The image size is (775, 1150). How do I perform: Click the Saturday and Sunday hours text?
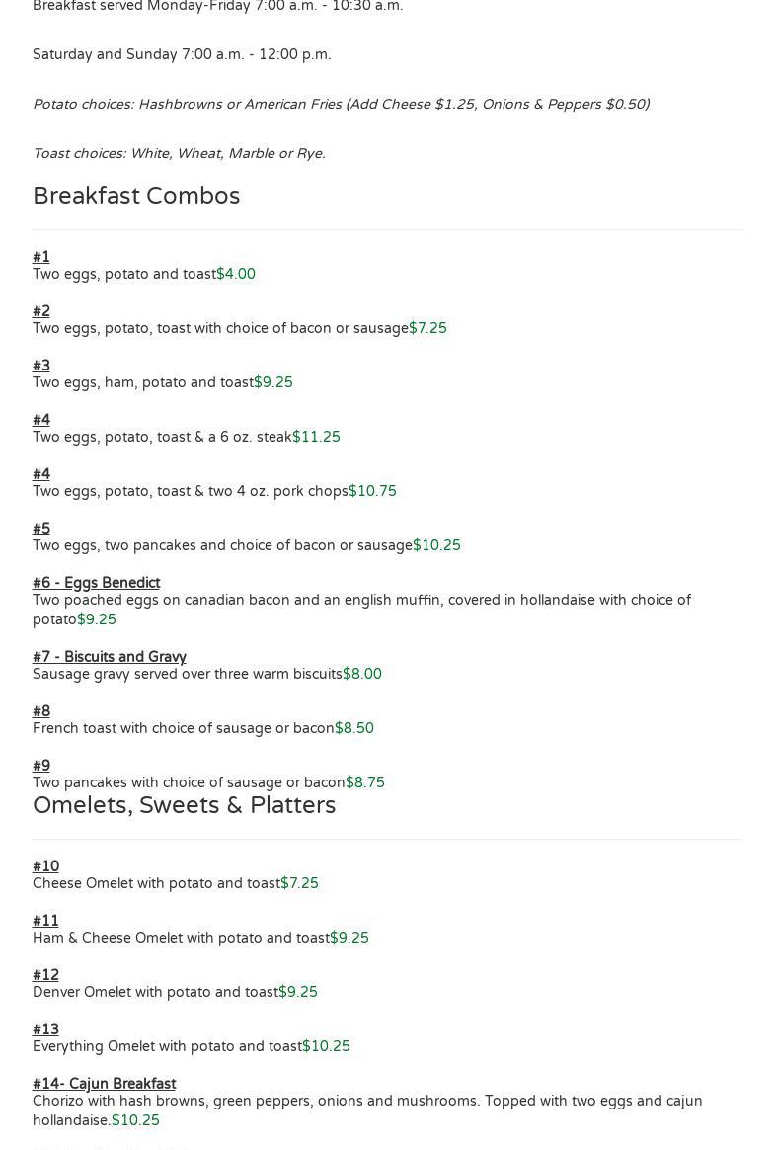182,54
